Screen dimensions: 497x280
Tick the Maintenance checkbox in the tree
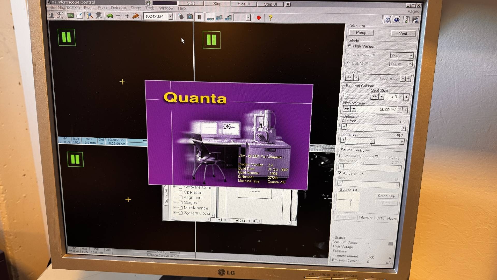[x=181, y=207]
